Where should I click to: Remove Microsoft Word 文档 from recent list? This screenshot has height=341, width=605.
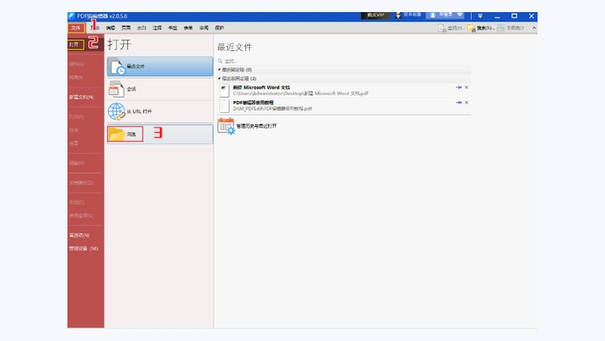coord(467,87)
